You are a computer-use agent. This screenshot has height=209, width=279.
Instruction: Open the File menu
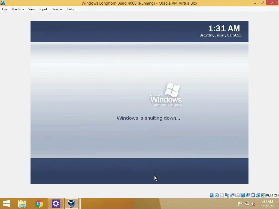5,9
